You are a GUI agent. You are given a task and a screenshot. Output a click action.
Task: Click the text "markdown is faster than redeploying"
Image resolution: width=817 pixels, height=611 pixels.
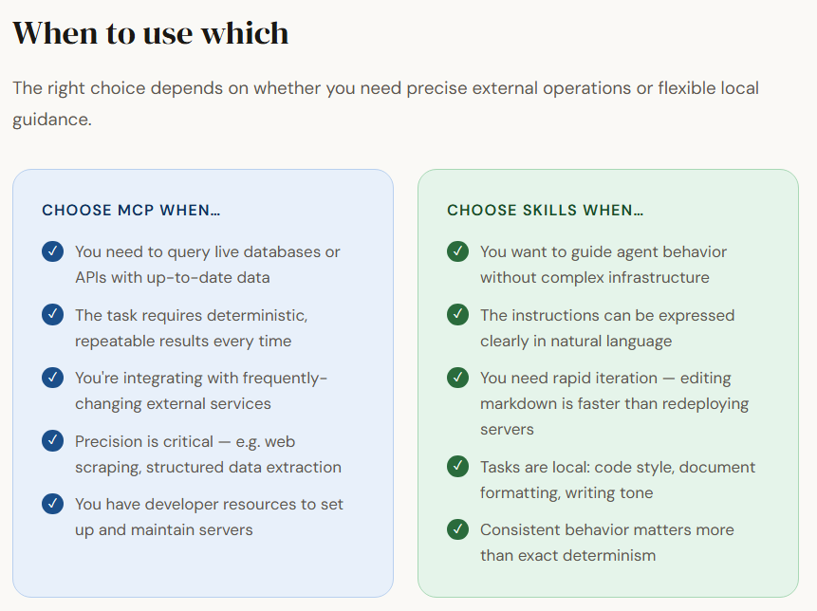[x=614, y=403]
